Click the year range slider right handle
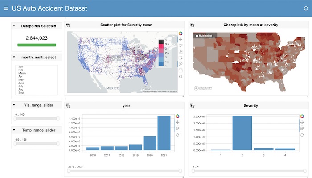Screen dimensions: 312x178 tap(180, 170)
